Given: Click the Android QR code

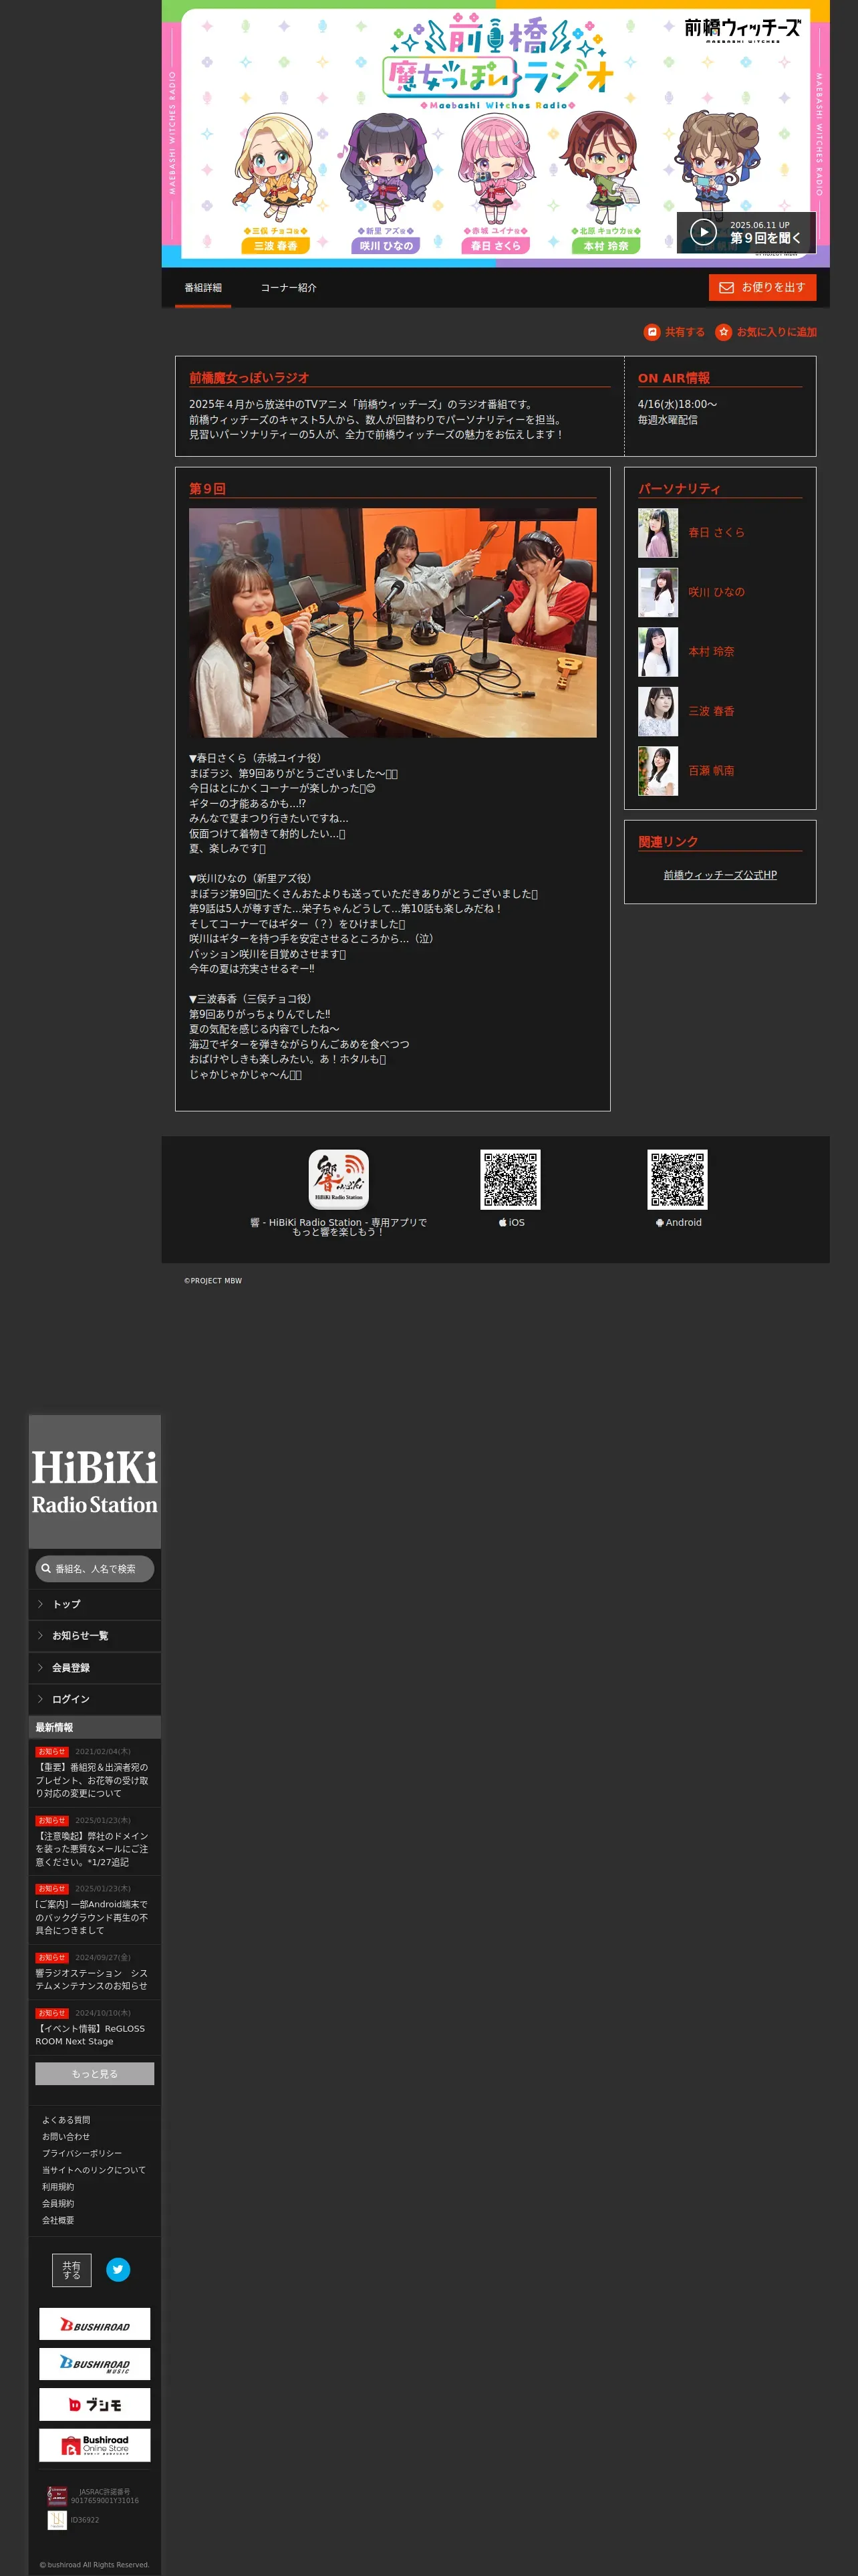Looking at the screenshot, I should pyautogui.click(x=677, y=1179).
